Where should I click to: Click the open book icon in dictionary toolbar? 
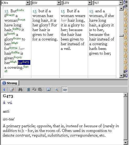(48, 89)
